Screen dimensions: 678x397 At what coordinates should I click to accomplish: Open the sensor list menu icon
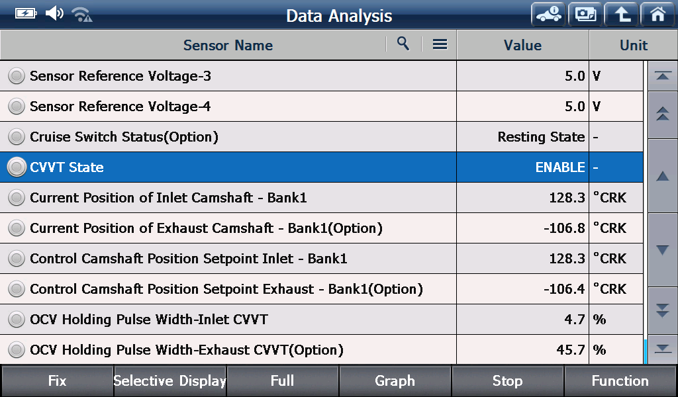tap(440, 44)
